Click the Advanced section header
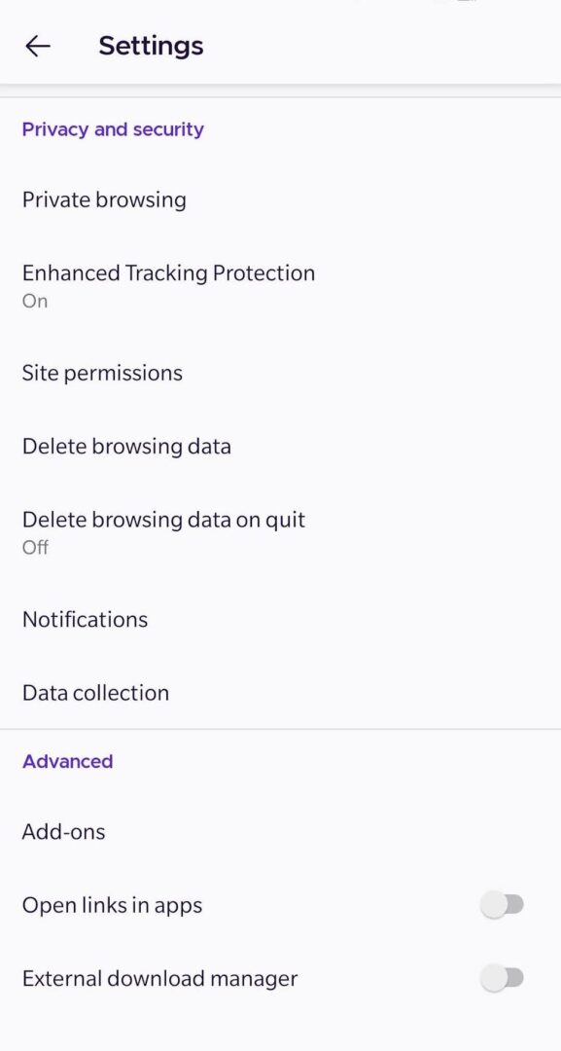The image size is (561, 1051). tap(67, 761)
